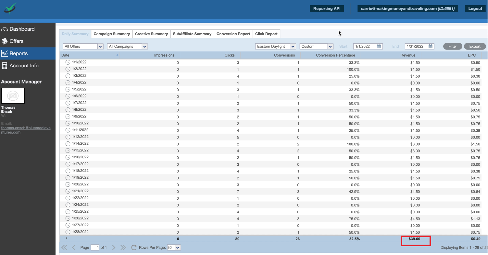Click the clock icon for 1/28/2022
488x255 pixels.
tap(68, 232)
